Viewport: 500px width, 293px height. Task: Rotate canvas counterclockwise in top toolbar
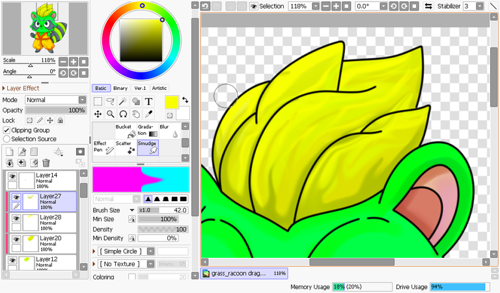[x=394, y=6]
